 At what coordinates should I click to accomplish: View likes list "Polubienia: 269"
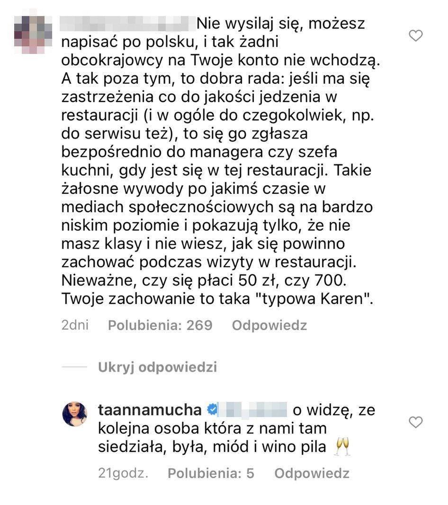pos(160,325)
